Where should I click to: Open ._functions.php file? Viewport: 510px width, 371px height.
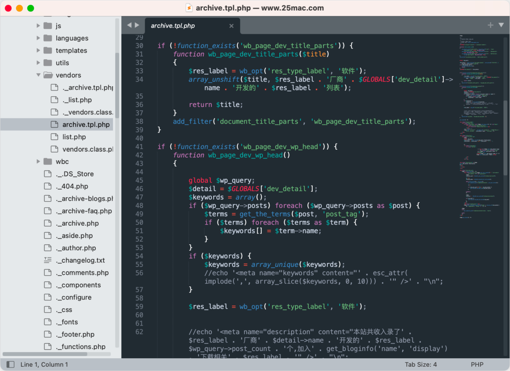(80, 347)
